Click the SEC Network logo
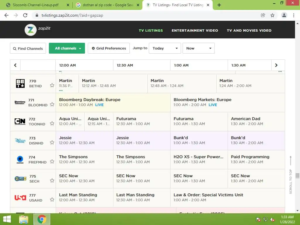 click(x=21, y=178)
